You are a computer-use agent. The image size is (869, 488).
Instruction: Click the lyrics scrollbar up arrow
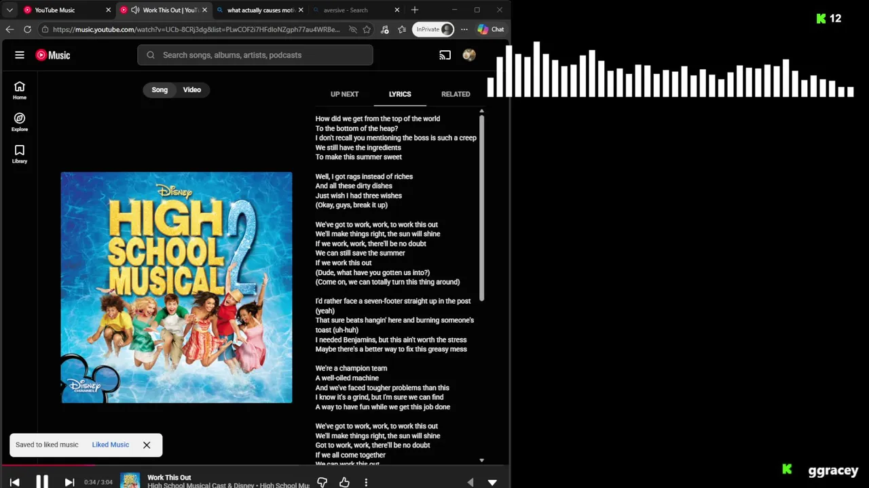(481, 111)
